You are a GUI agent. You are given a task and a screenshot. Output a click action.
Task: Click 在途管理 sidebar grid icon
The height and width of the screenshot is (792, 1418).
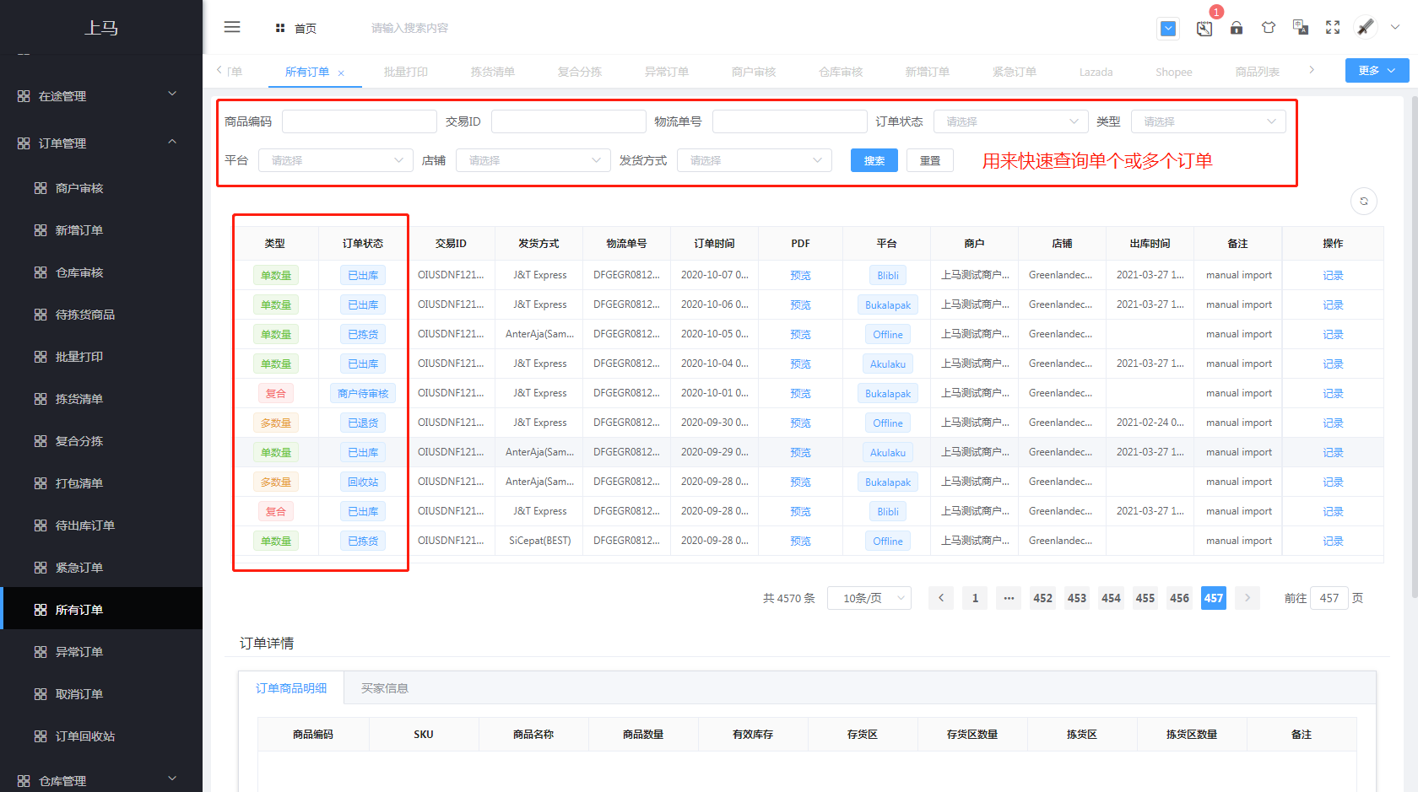click(x=24, y=96)
